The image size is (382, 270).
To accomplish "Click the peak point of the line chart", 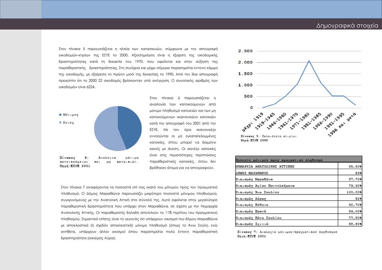I will (309, 60).
